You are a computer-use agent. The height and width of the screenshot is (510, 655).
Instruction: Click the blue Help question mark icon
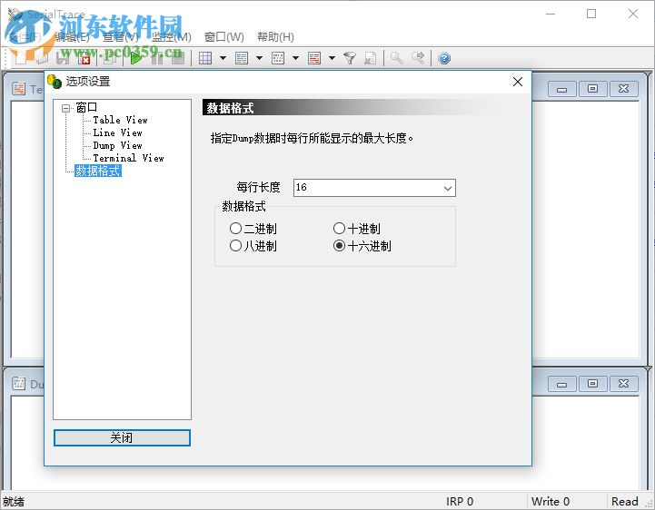click(x=444, y=58)
